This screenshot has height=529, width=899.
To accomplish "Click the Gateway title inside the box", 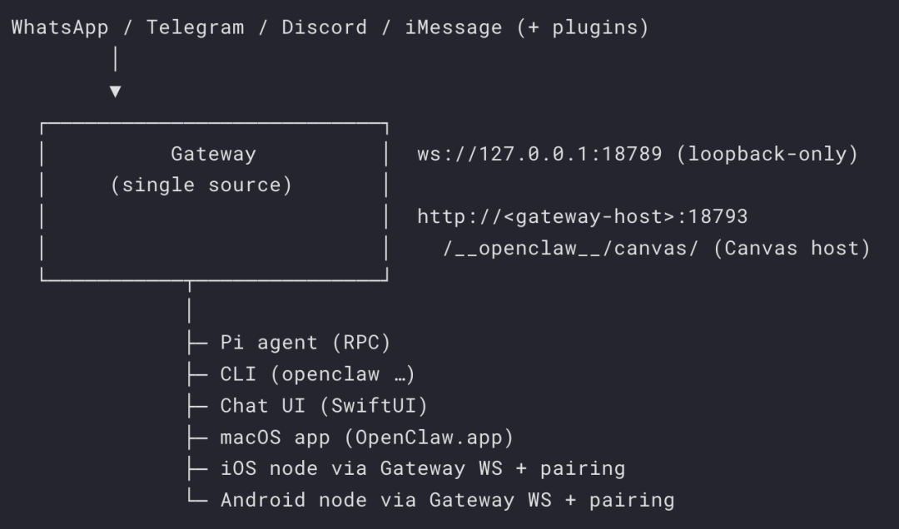I will [213, 154].
